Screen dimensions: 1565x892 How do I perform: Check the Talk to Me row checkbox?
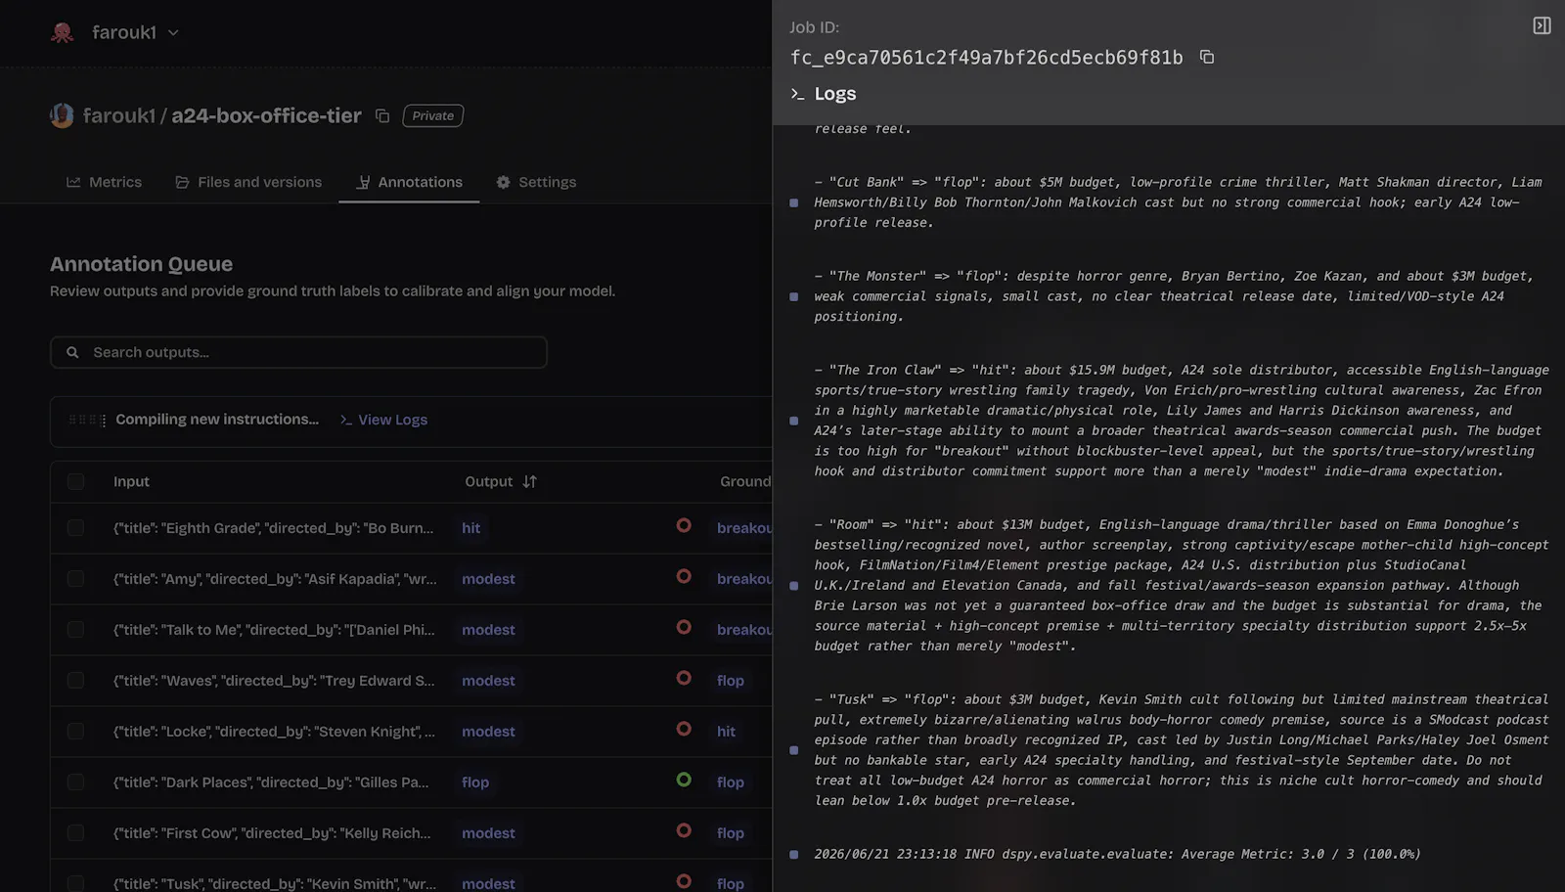tap(75, 630)
